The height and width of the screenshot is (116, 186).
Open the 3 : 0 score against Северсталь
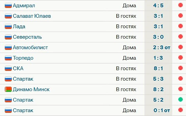158,37
